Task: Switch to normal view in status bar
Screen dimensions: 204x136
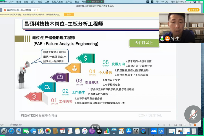Action: coord(176,125)
